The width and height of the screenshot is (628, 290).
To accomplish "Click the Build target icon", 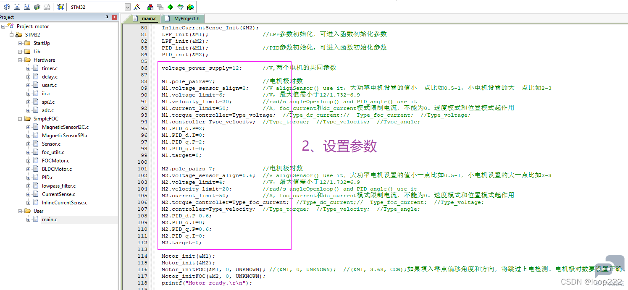I will (17, 7).
